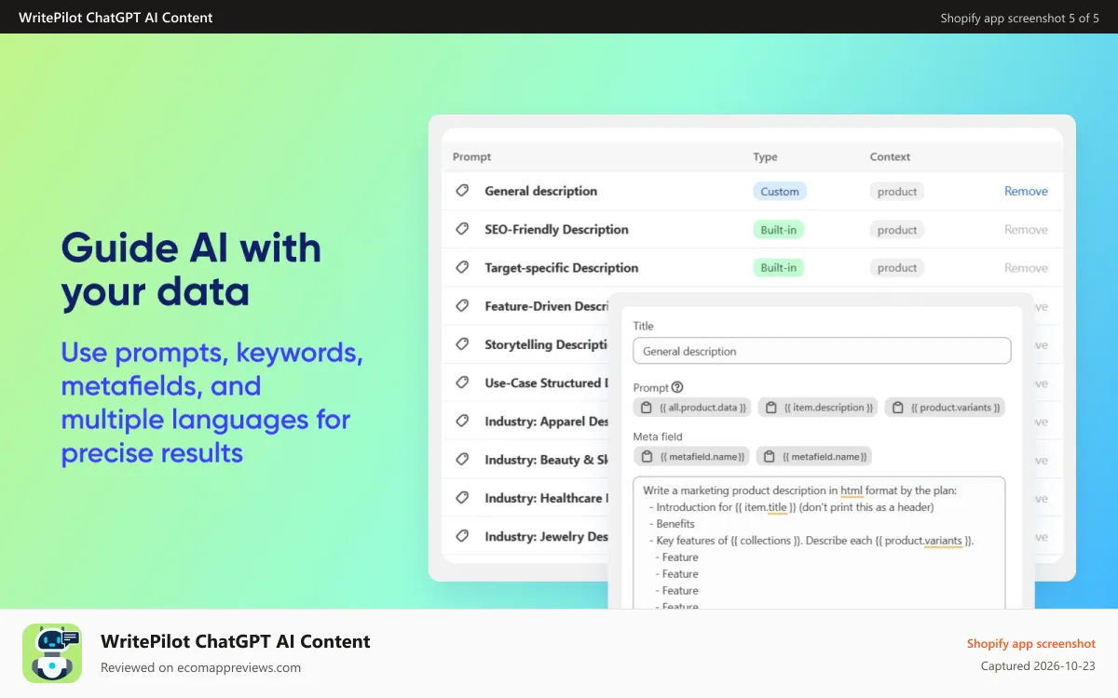Click the WritePilot robot app icon
Image resolution: width=1118 pixels, height=698 pixels.
(52, 653)
